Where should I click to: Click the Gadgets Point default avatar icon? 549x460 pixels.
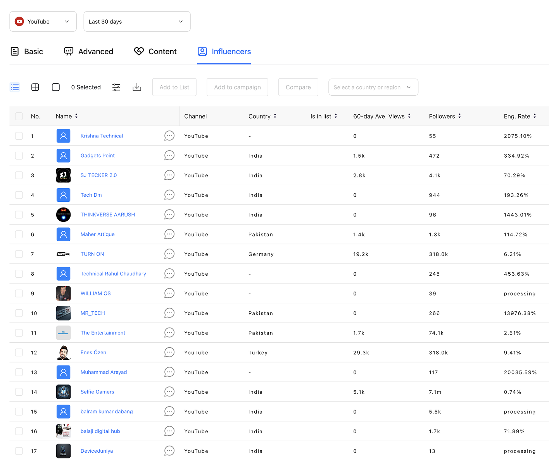(64, 155)
